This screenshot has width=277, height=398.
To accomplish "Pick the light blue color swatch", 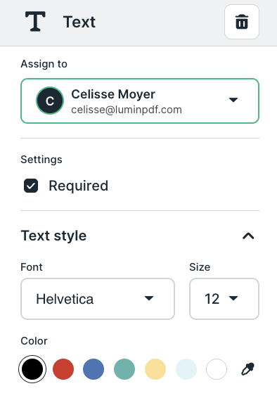I will tap(186, 369).
